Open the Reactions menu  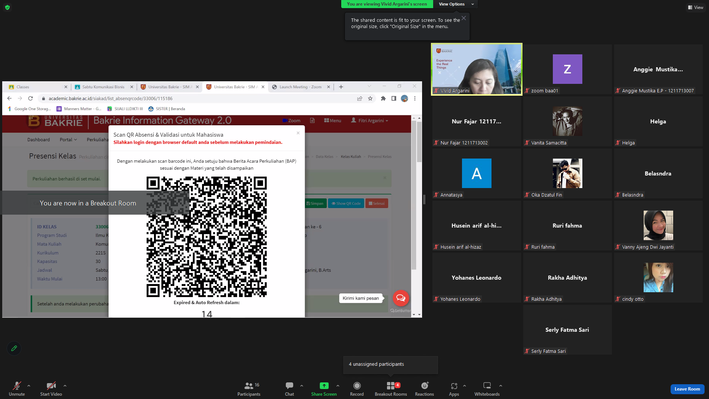pos(424,389)
